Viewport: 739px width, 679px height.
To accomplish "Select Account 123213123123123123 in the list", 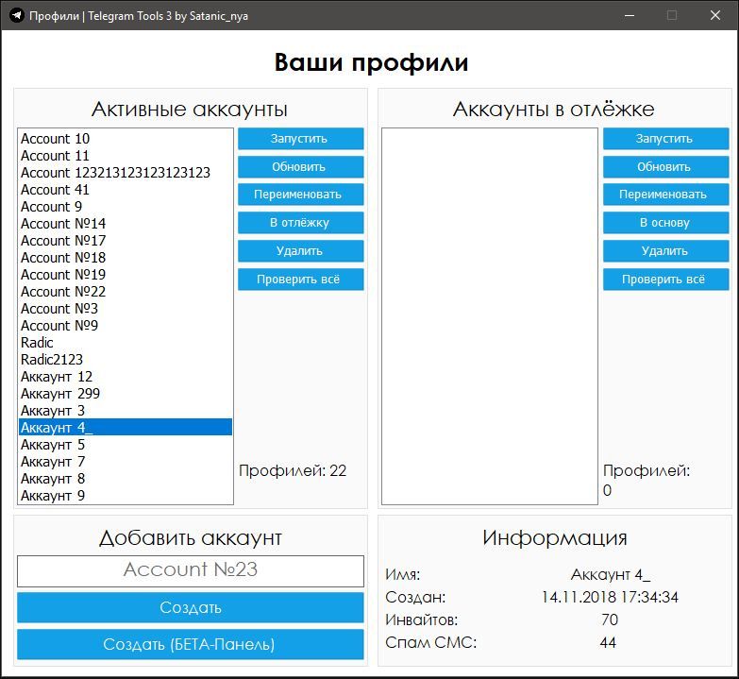I will (x=115, y=173).
